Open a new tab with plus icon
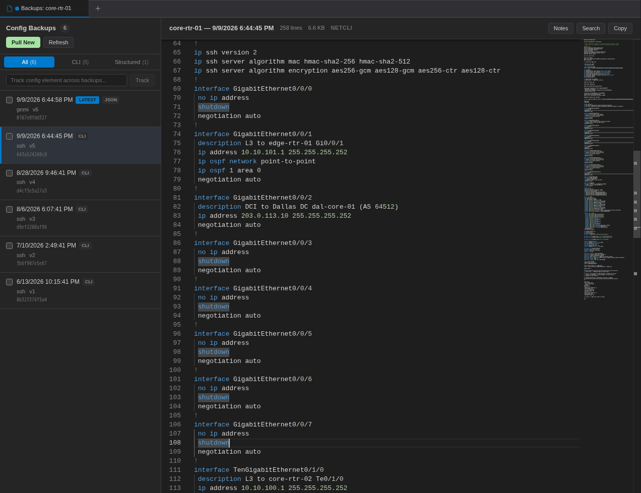This screenshot has width=641, height=493. point(98,9)
